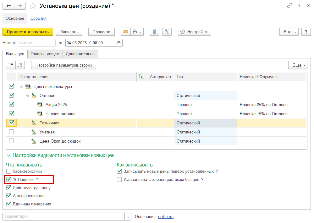
Task: Switch to the Товары, услуги tab
Action: tap(45, 54)
